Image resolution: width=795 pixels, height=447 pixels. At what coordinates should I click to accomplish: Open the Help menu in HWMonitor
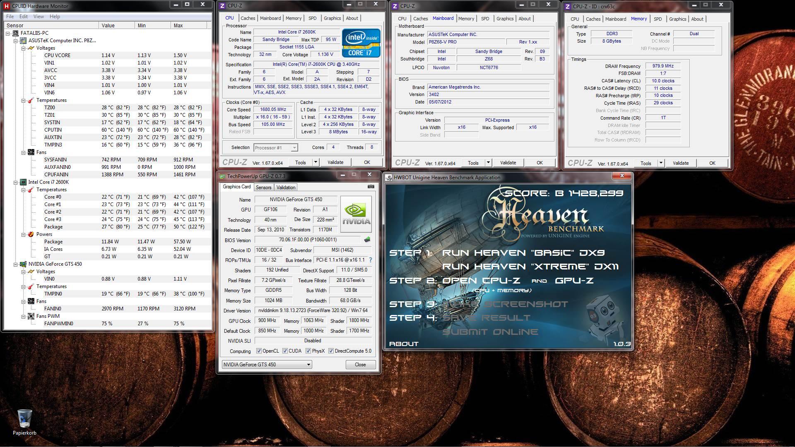[55, 17]
